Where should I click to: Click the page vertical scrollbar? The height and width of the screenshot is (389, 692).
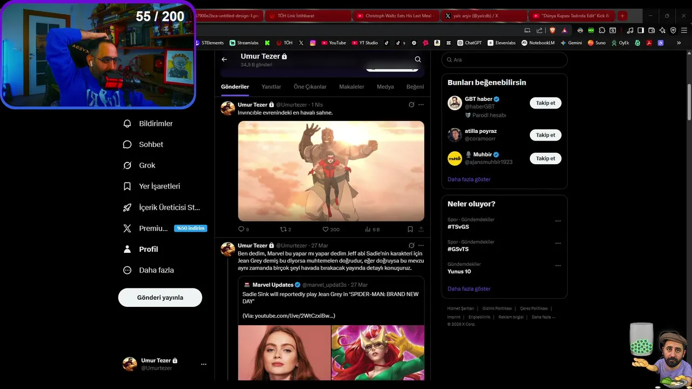[689, 103]
